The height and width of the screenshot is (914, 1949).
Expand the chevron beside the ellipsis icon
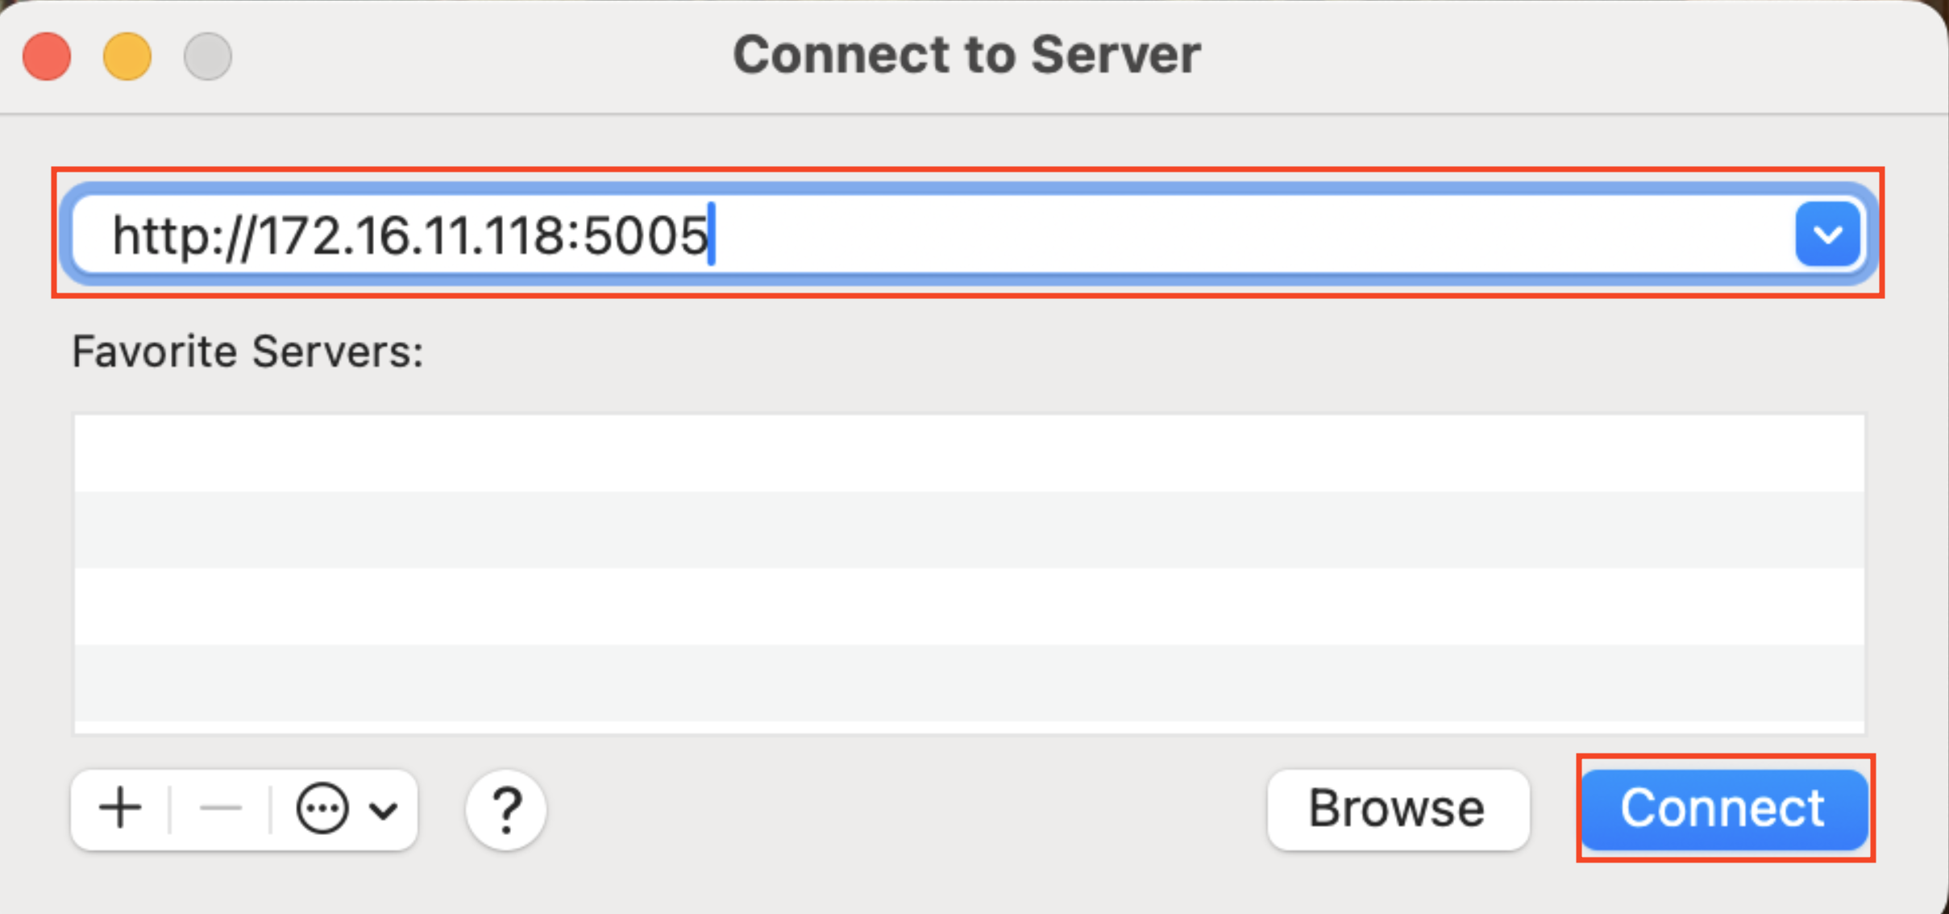click(x=384, y=809)
